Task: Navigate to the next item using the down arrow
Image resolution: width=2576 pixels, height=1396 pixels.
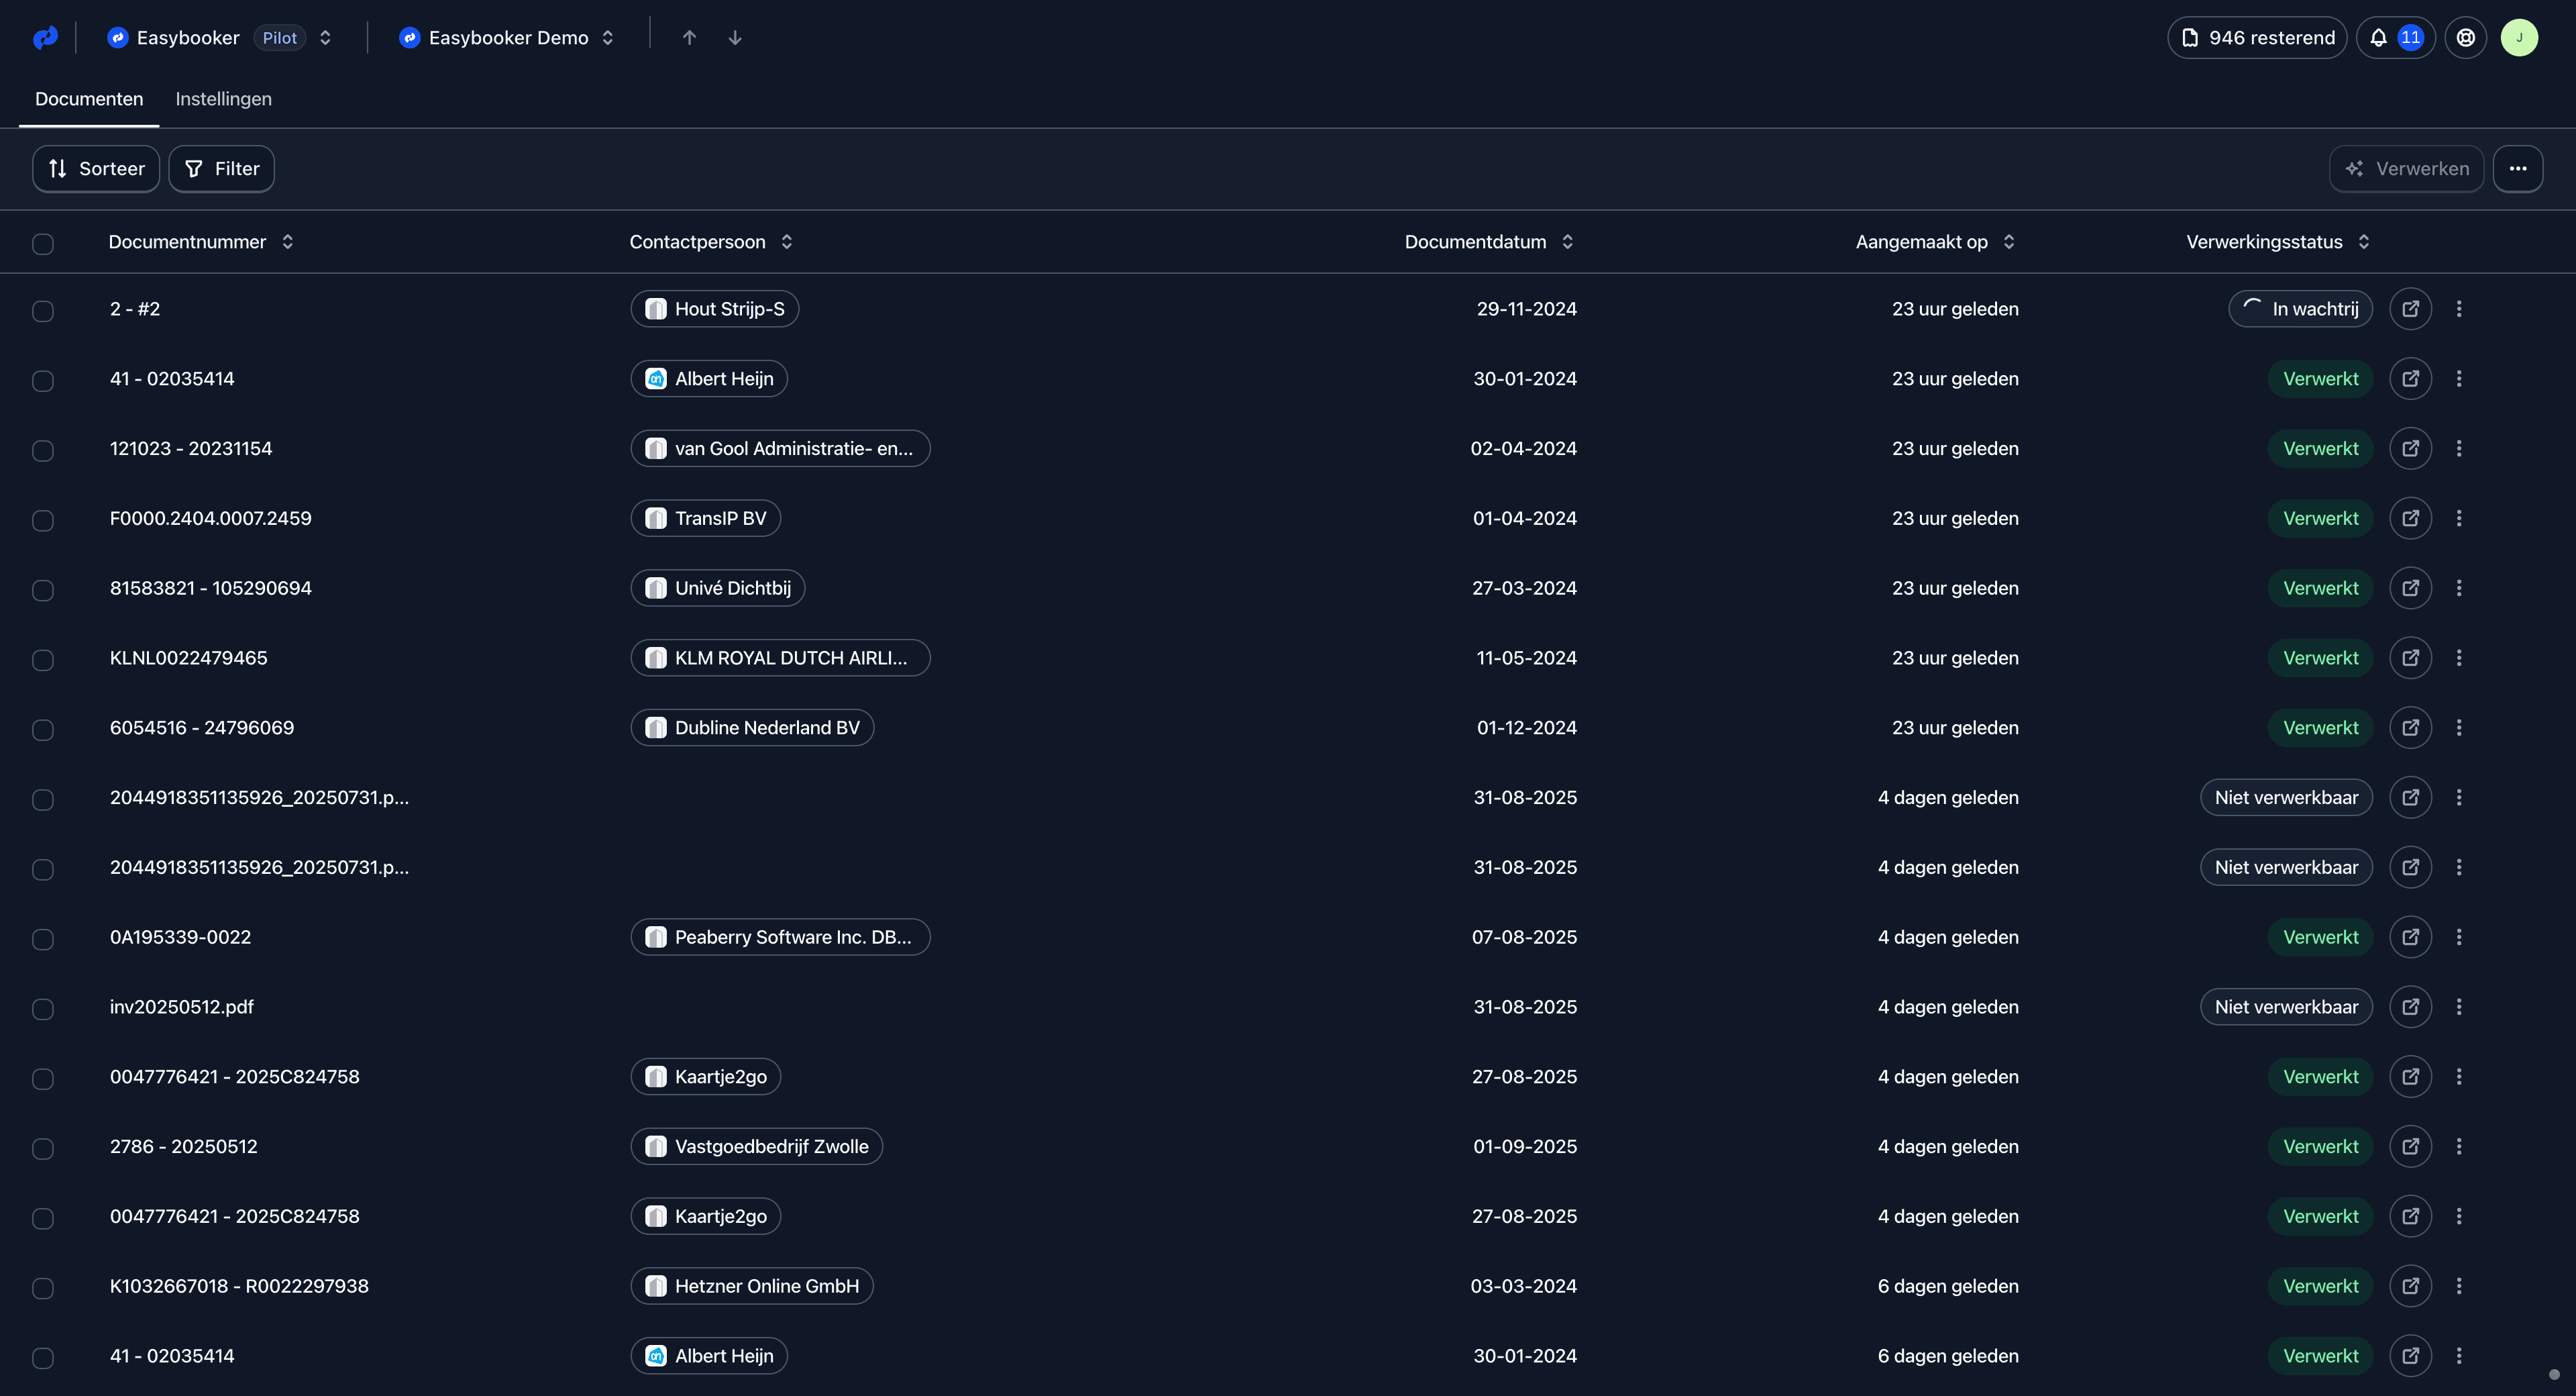Action: pos(735,38)
